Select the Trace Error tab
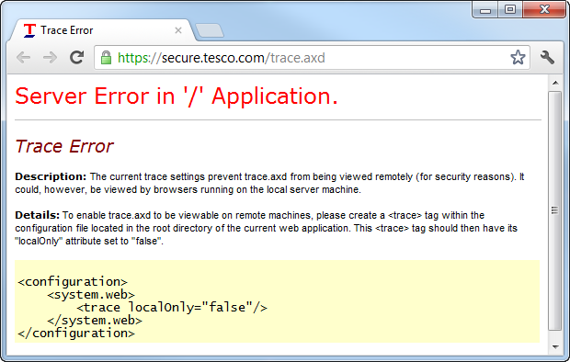 [102, 30]
